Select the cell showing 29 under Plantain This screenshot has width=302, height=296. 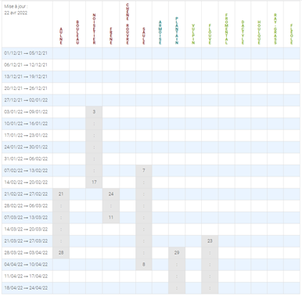pos(177,252)
